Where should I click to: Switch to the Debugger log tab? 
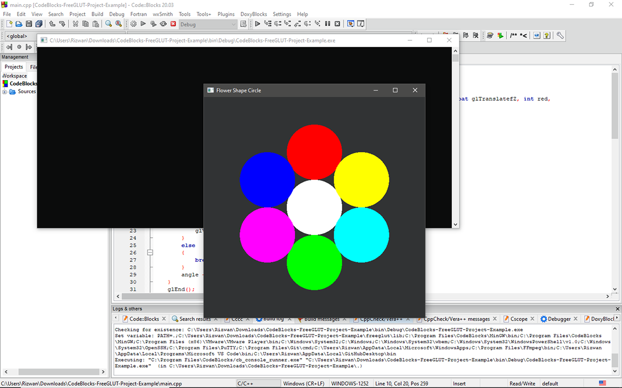[x=559, y=319]
